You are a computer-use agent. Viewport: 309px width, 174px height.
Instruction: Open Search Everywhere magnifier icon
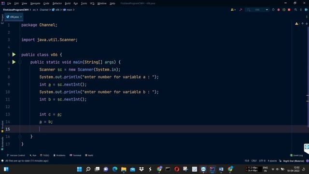[295, 10]
